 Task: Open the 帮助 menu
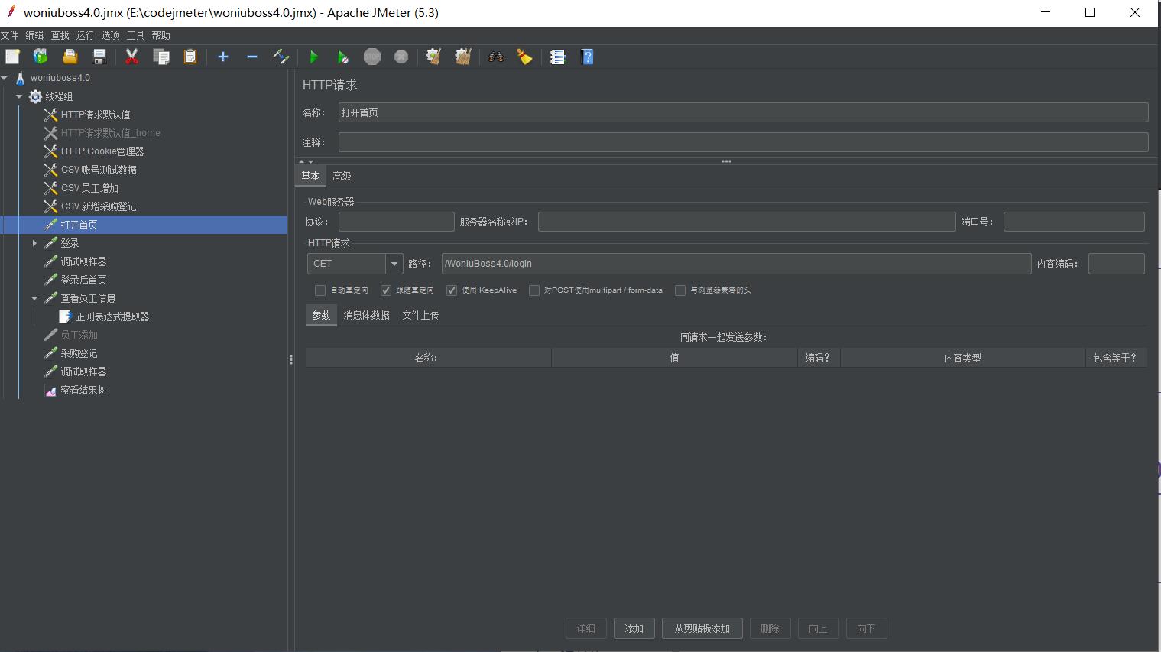click(x=161, y=35)
